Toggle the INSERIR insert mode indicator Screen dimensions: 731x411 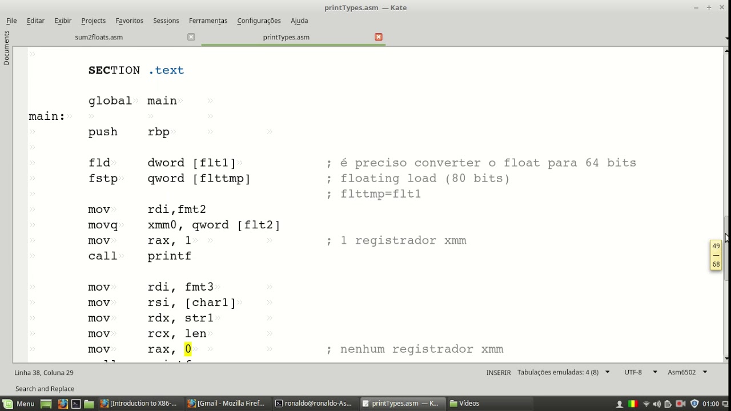499,372
